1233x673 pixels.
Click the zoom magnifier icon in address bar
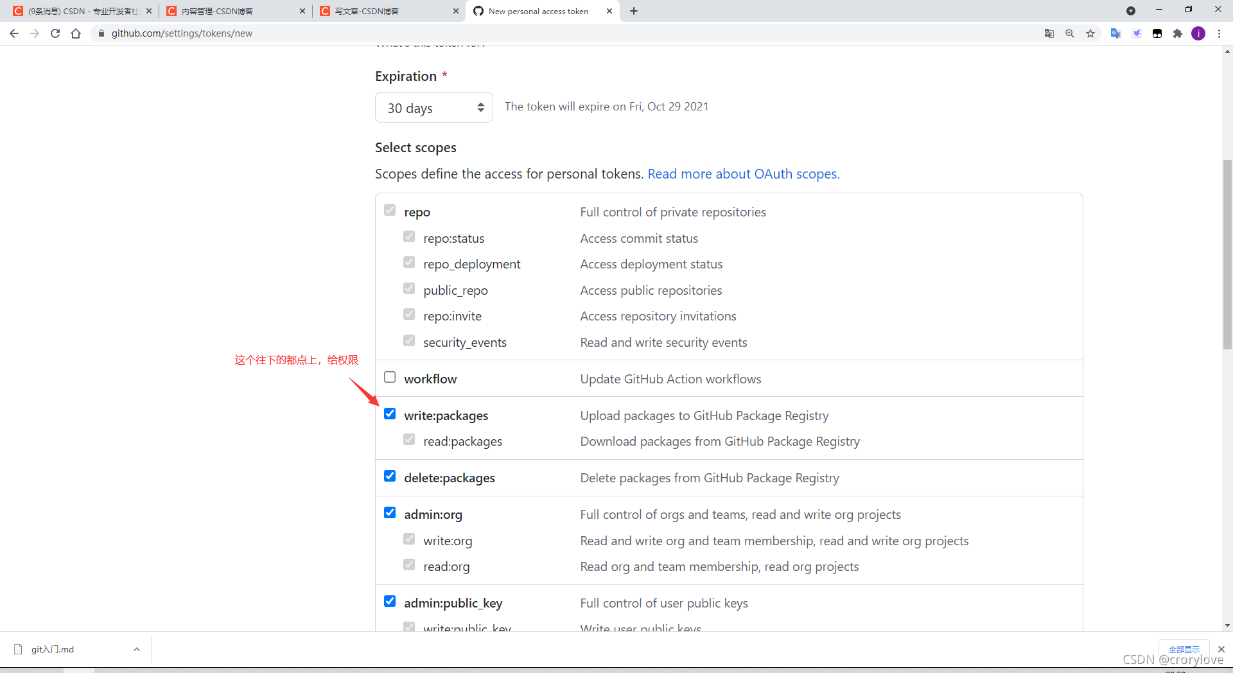tap(1070, 33)
